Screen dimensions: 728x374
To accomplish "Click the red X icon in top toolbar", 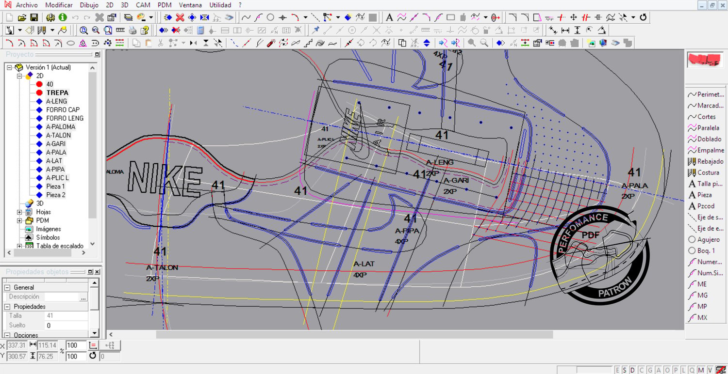I will (x=180, y=17).
